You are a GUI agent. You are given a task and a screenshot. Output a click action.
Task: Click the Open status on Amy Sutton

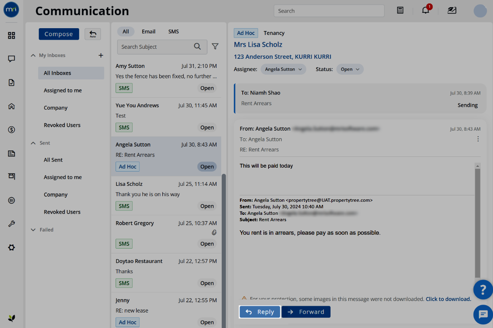pos(207,88)
